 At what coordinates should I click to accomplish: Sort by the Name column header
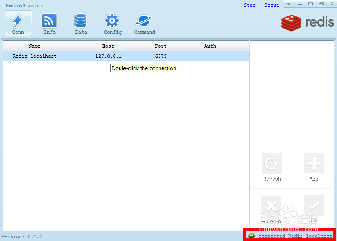point(35,46)
